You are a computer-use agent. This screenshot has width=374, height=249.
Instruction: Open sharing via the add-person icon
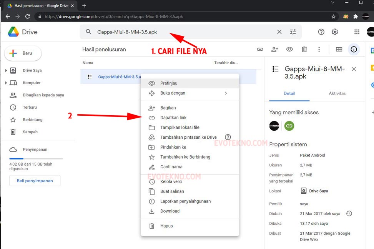[x=275, y=49]
